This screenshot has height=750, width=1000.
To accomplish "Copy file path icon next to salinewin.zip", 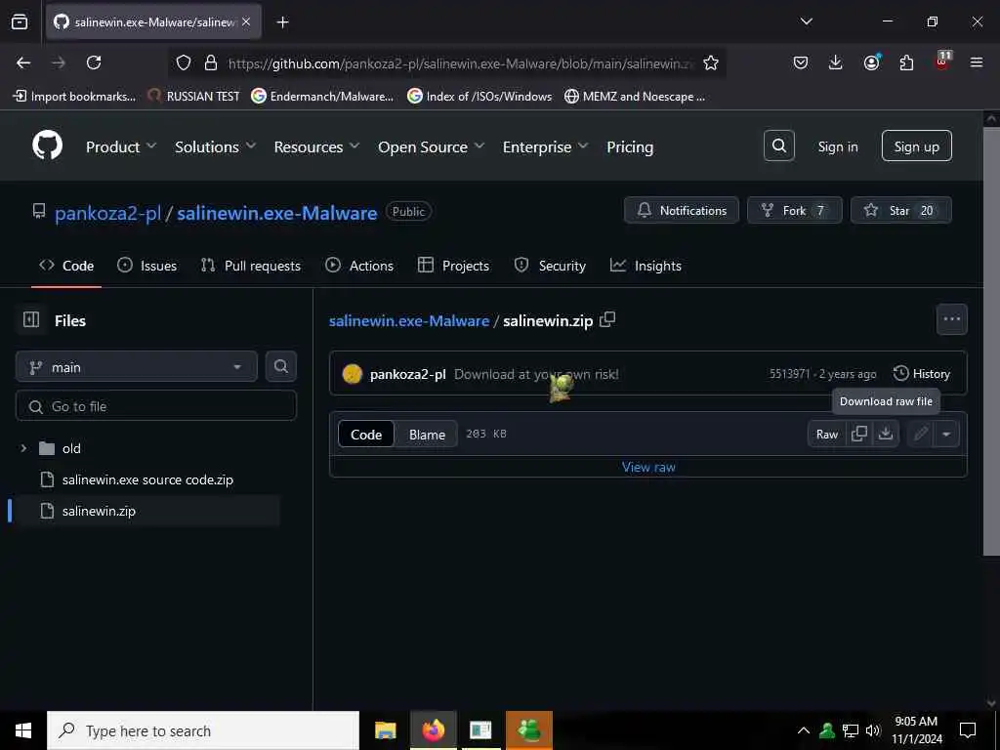I will click(x=607, y=319).
